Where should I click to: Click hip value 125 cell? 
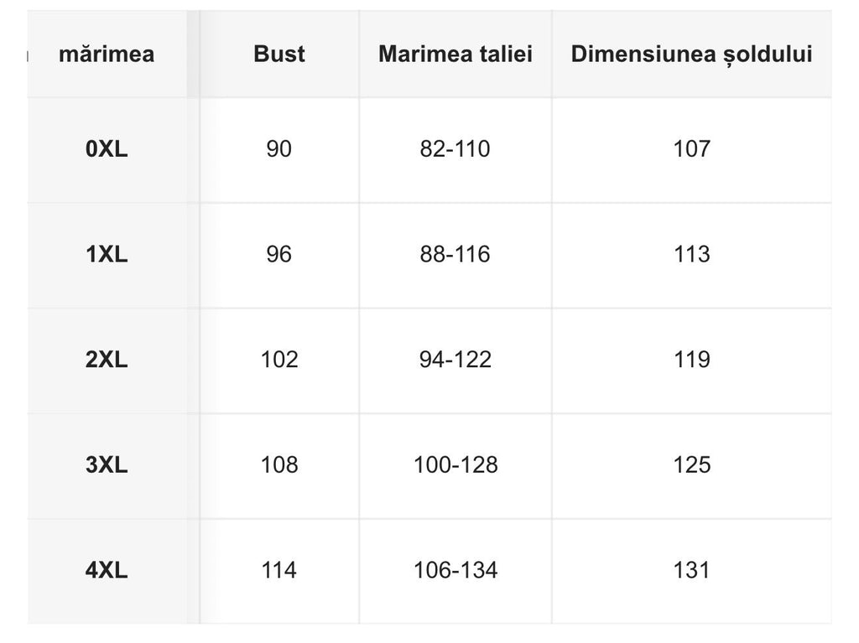(691, 464)
